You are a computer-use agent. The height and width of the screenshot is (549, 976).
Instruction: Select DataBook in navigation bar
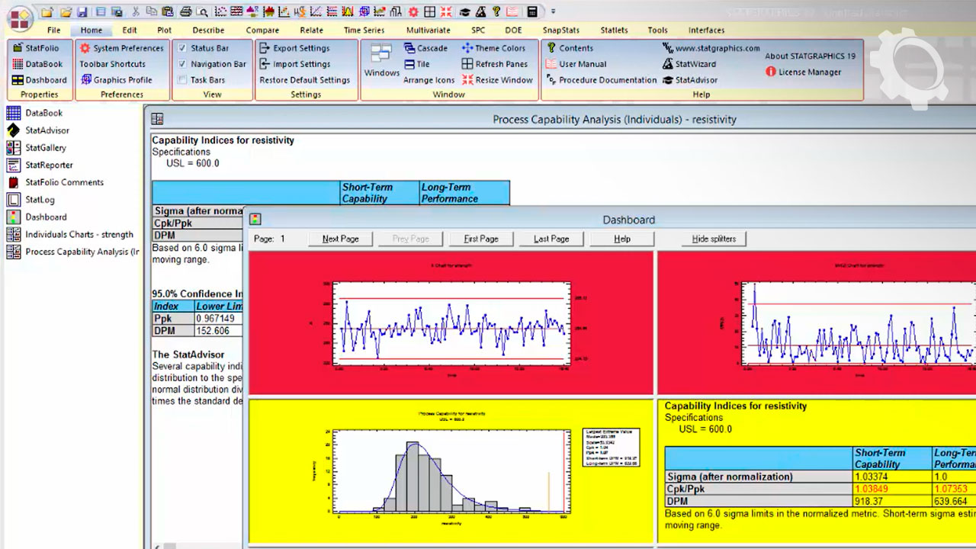(35, 113)
